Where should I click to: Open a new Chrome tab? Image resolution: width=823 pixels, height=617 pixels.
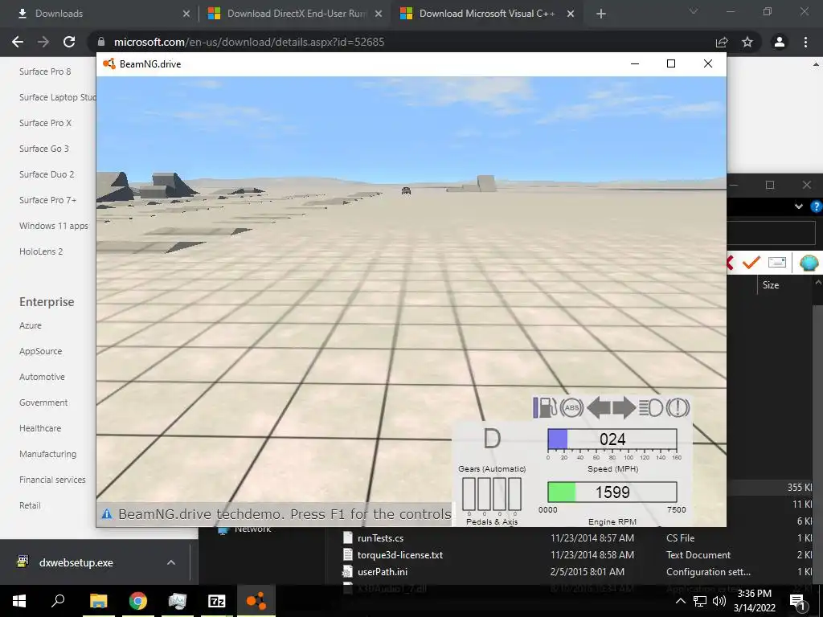(x=601, y=14)
